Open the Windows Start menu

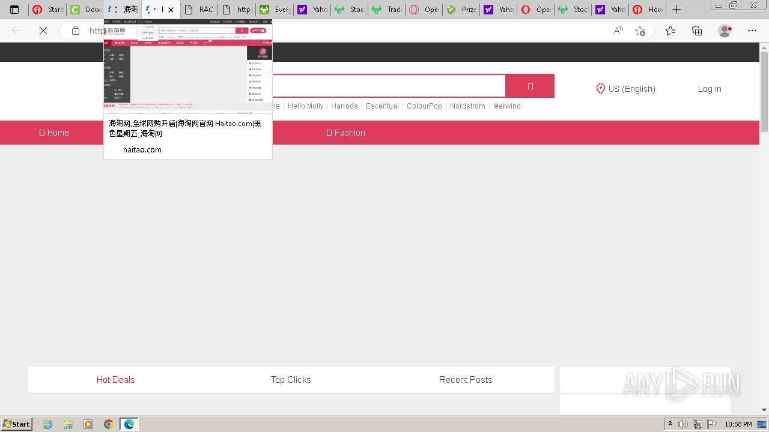[x=17, y=424]
